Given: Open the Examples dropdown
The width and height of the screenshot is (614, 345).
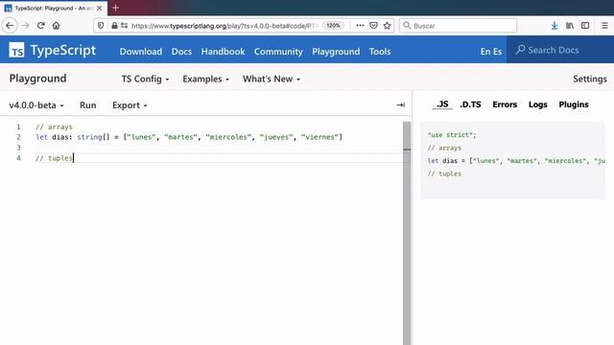Looking at the screenshot, I should pyautogui.click(x=205, y=79).
